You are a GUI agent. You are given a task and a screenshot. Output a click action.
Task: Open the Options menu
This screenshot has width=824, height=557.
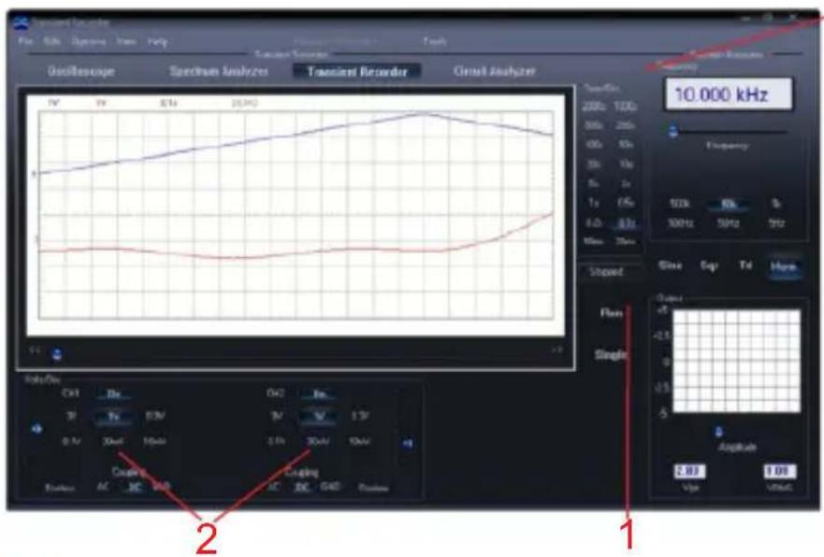(89, 41)
